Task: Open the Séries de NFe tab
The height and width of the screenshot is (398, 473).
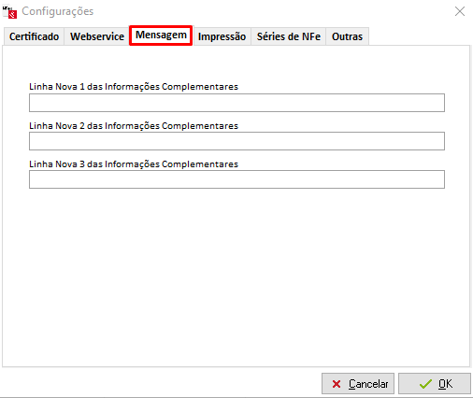Action: pos(289,36)
